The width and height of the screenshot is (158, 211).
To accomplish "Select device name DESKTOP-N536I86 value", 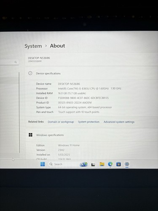I will [x=69, y=84].
